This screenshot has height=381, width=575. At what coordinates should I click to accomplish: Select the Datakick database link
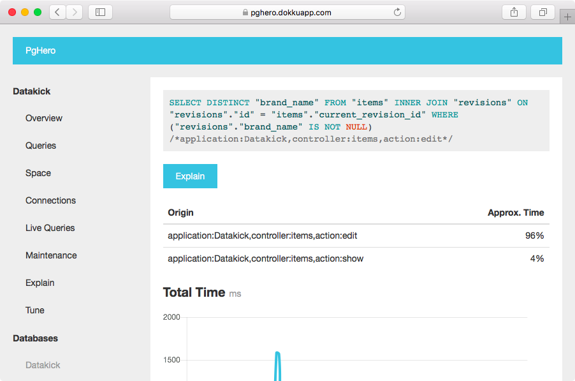(43, 365)
